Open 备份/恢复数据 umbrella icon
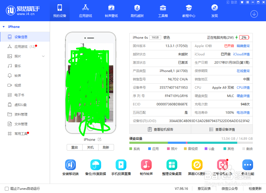 pos(96,165)
